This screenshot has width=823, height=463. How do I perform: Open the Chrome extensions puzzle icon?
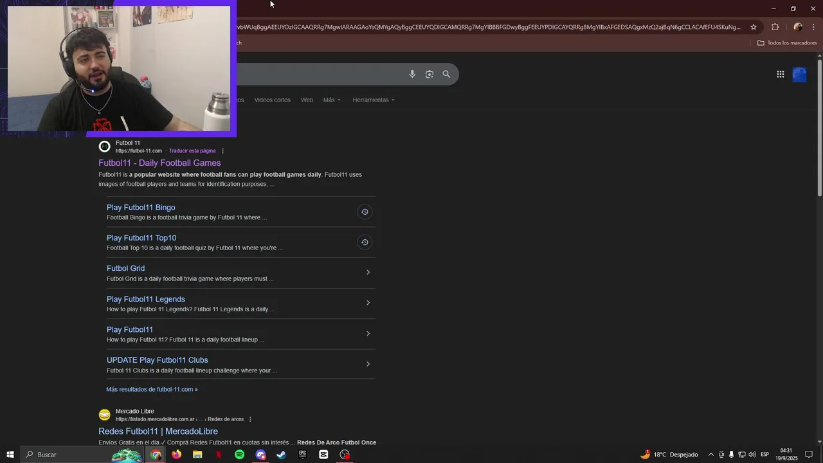tap(775, 27)
